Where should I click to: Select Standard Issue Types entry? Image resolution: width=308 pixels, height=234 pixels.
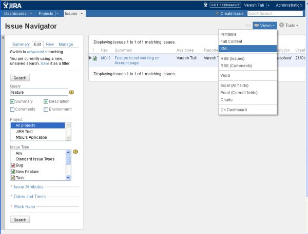click(x=37, y=159)
